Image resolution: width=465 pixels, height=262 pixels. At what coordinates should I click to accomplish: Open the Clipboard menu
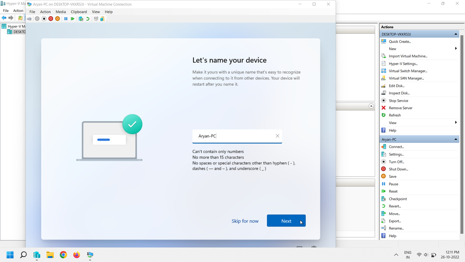pos(79,12)
